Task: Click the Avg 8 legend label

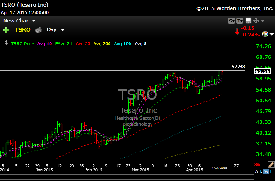Action: click(x=140, y=44)
